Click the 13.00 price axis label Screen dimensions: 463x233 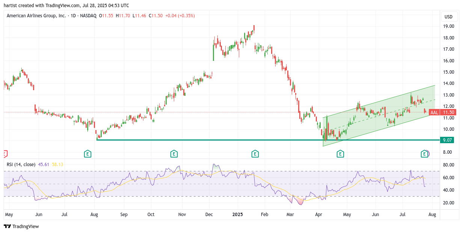click(449, 95)
